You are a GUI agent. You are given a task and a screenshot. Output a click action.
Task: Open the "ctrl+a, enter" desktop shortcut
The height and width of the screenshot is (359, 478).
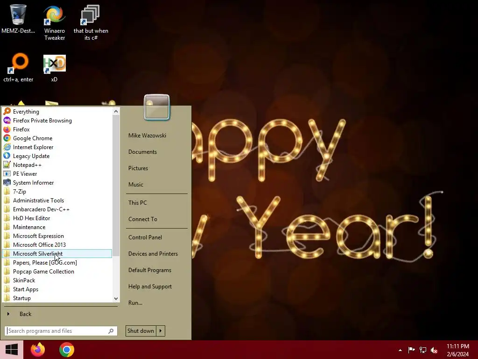click(18, 68)
